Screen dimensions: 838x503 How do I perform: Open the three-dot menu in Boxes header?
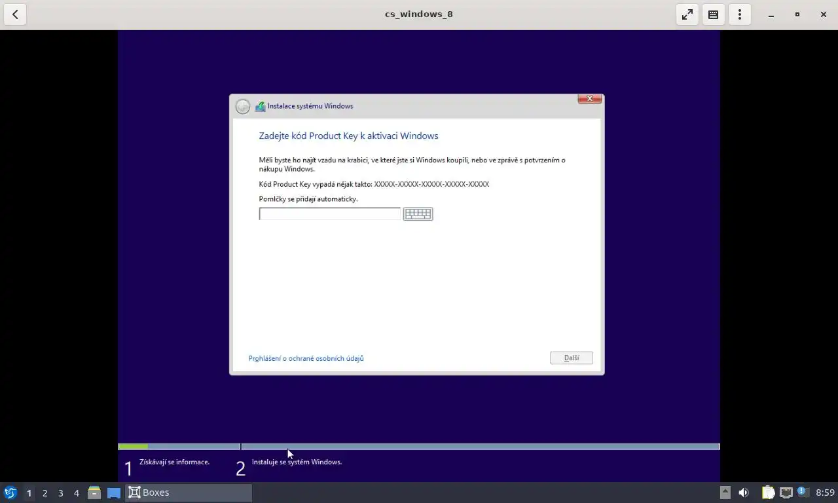click(740, 14)
